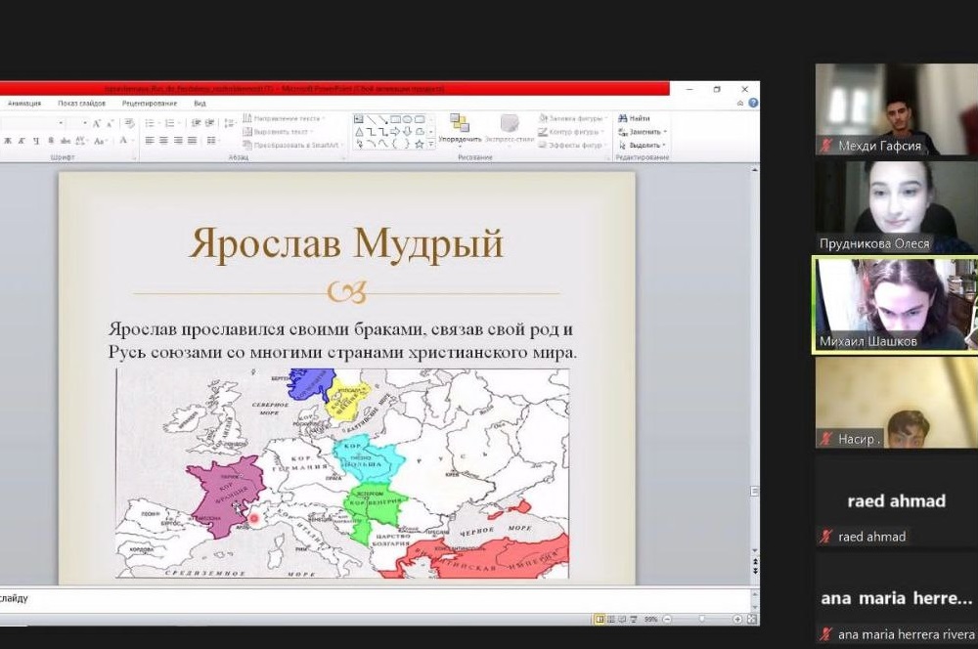Image resolution: width=978 pixels, height=649 pixels.
Task: Toggle italic (К) formatting
Action: [22, 141]
